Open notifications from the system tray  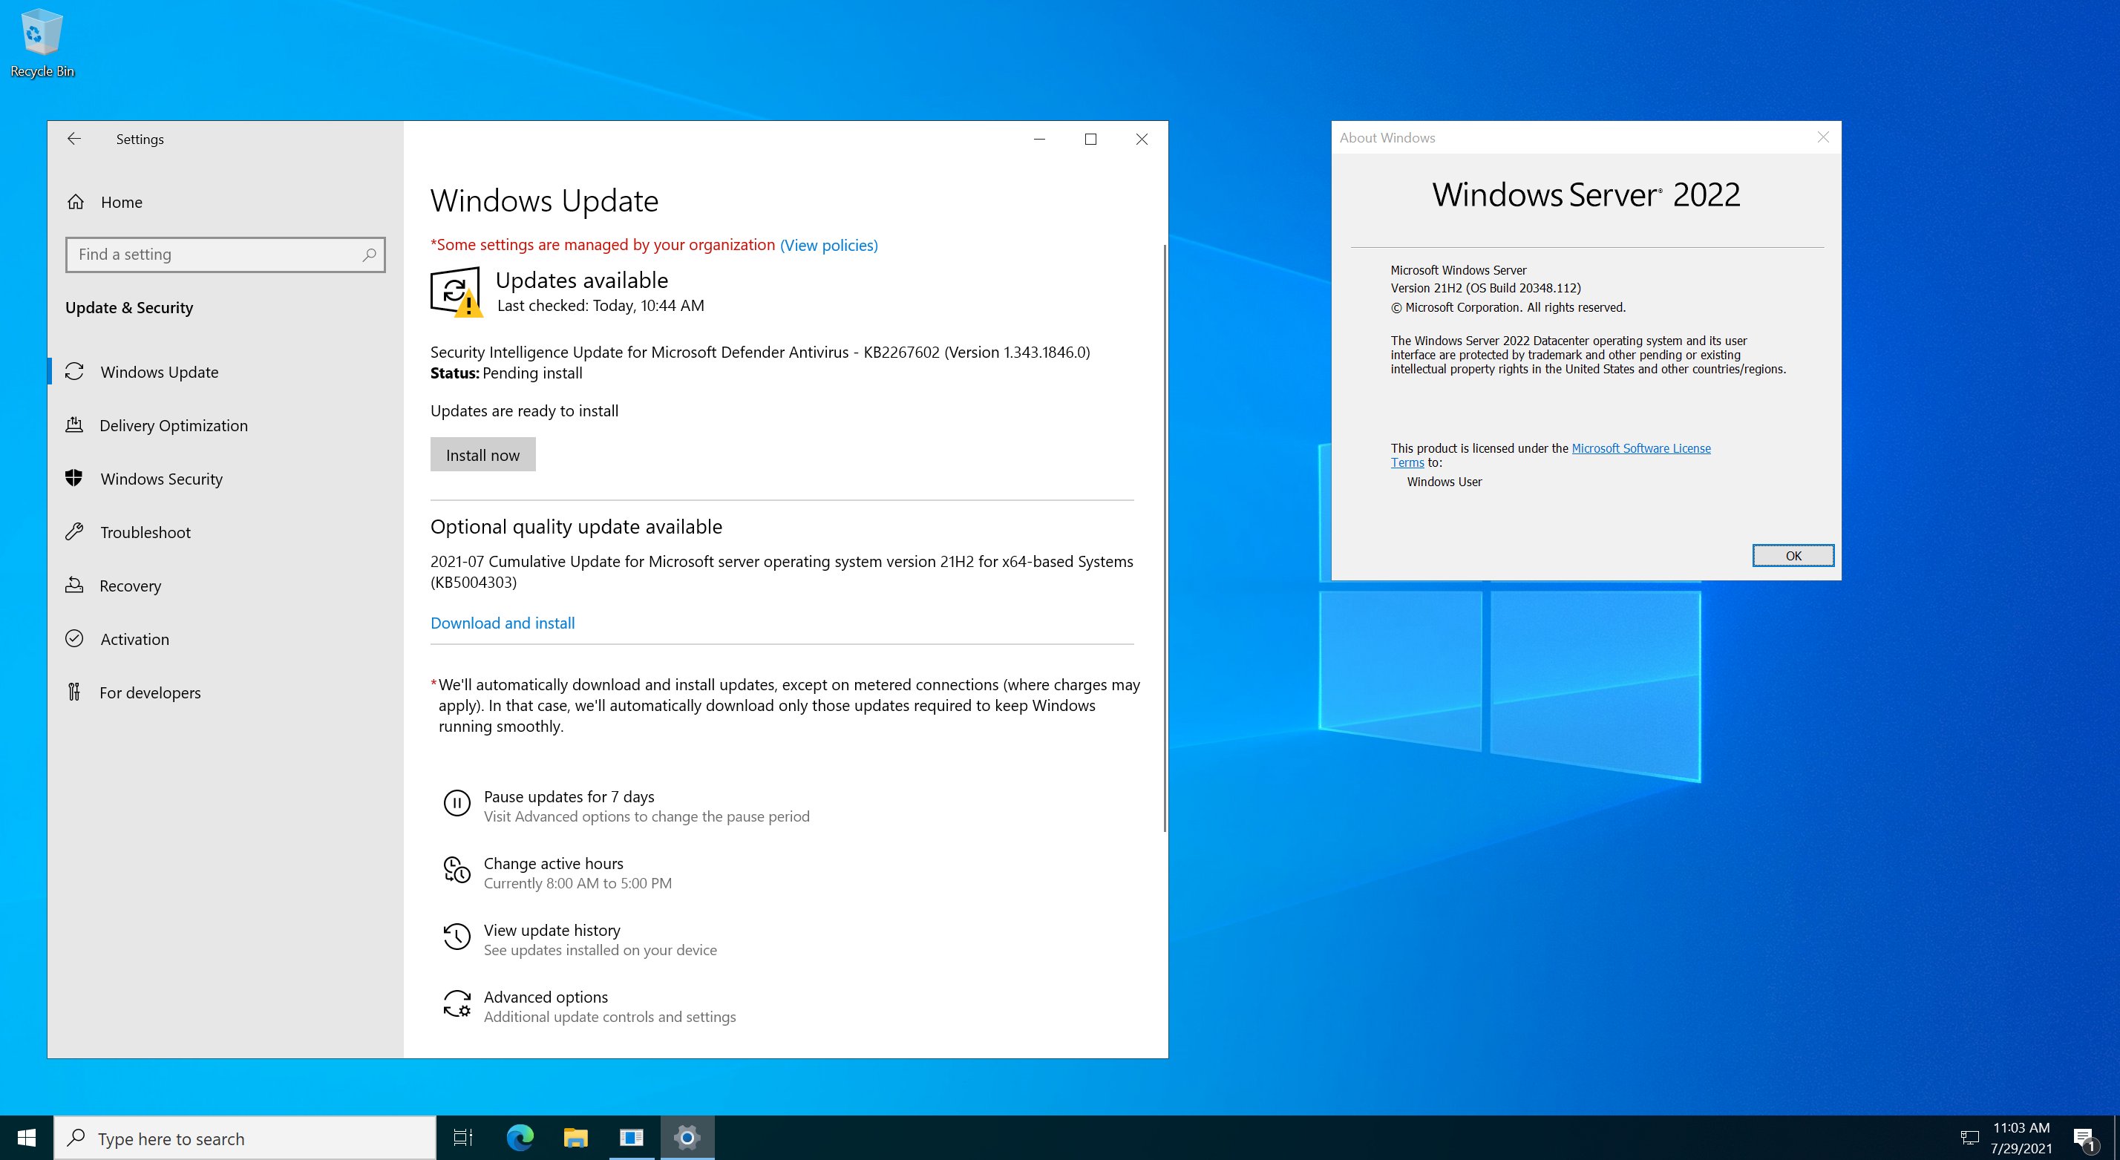2088,1138
